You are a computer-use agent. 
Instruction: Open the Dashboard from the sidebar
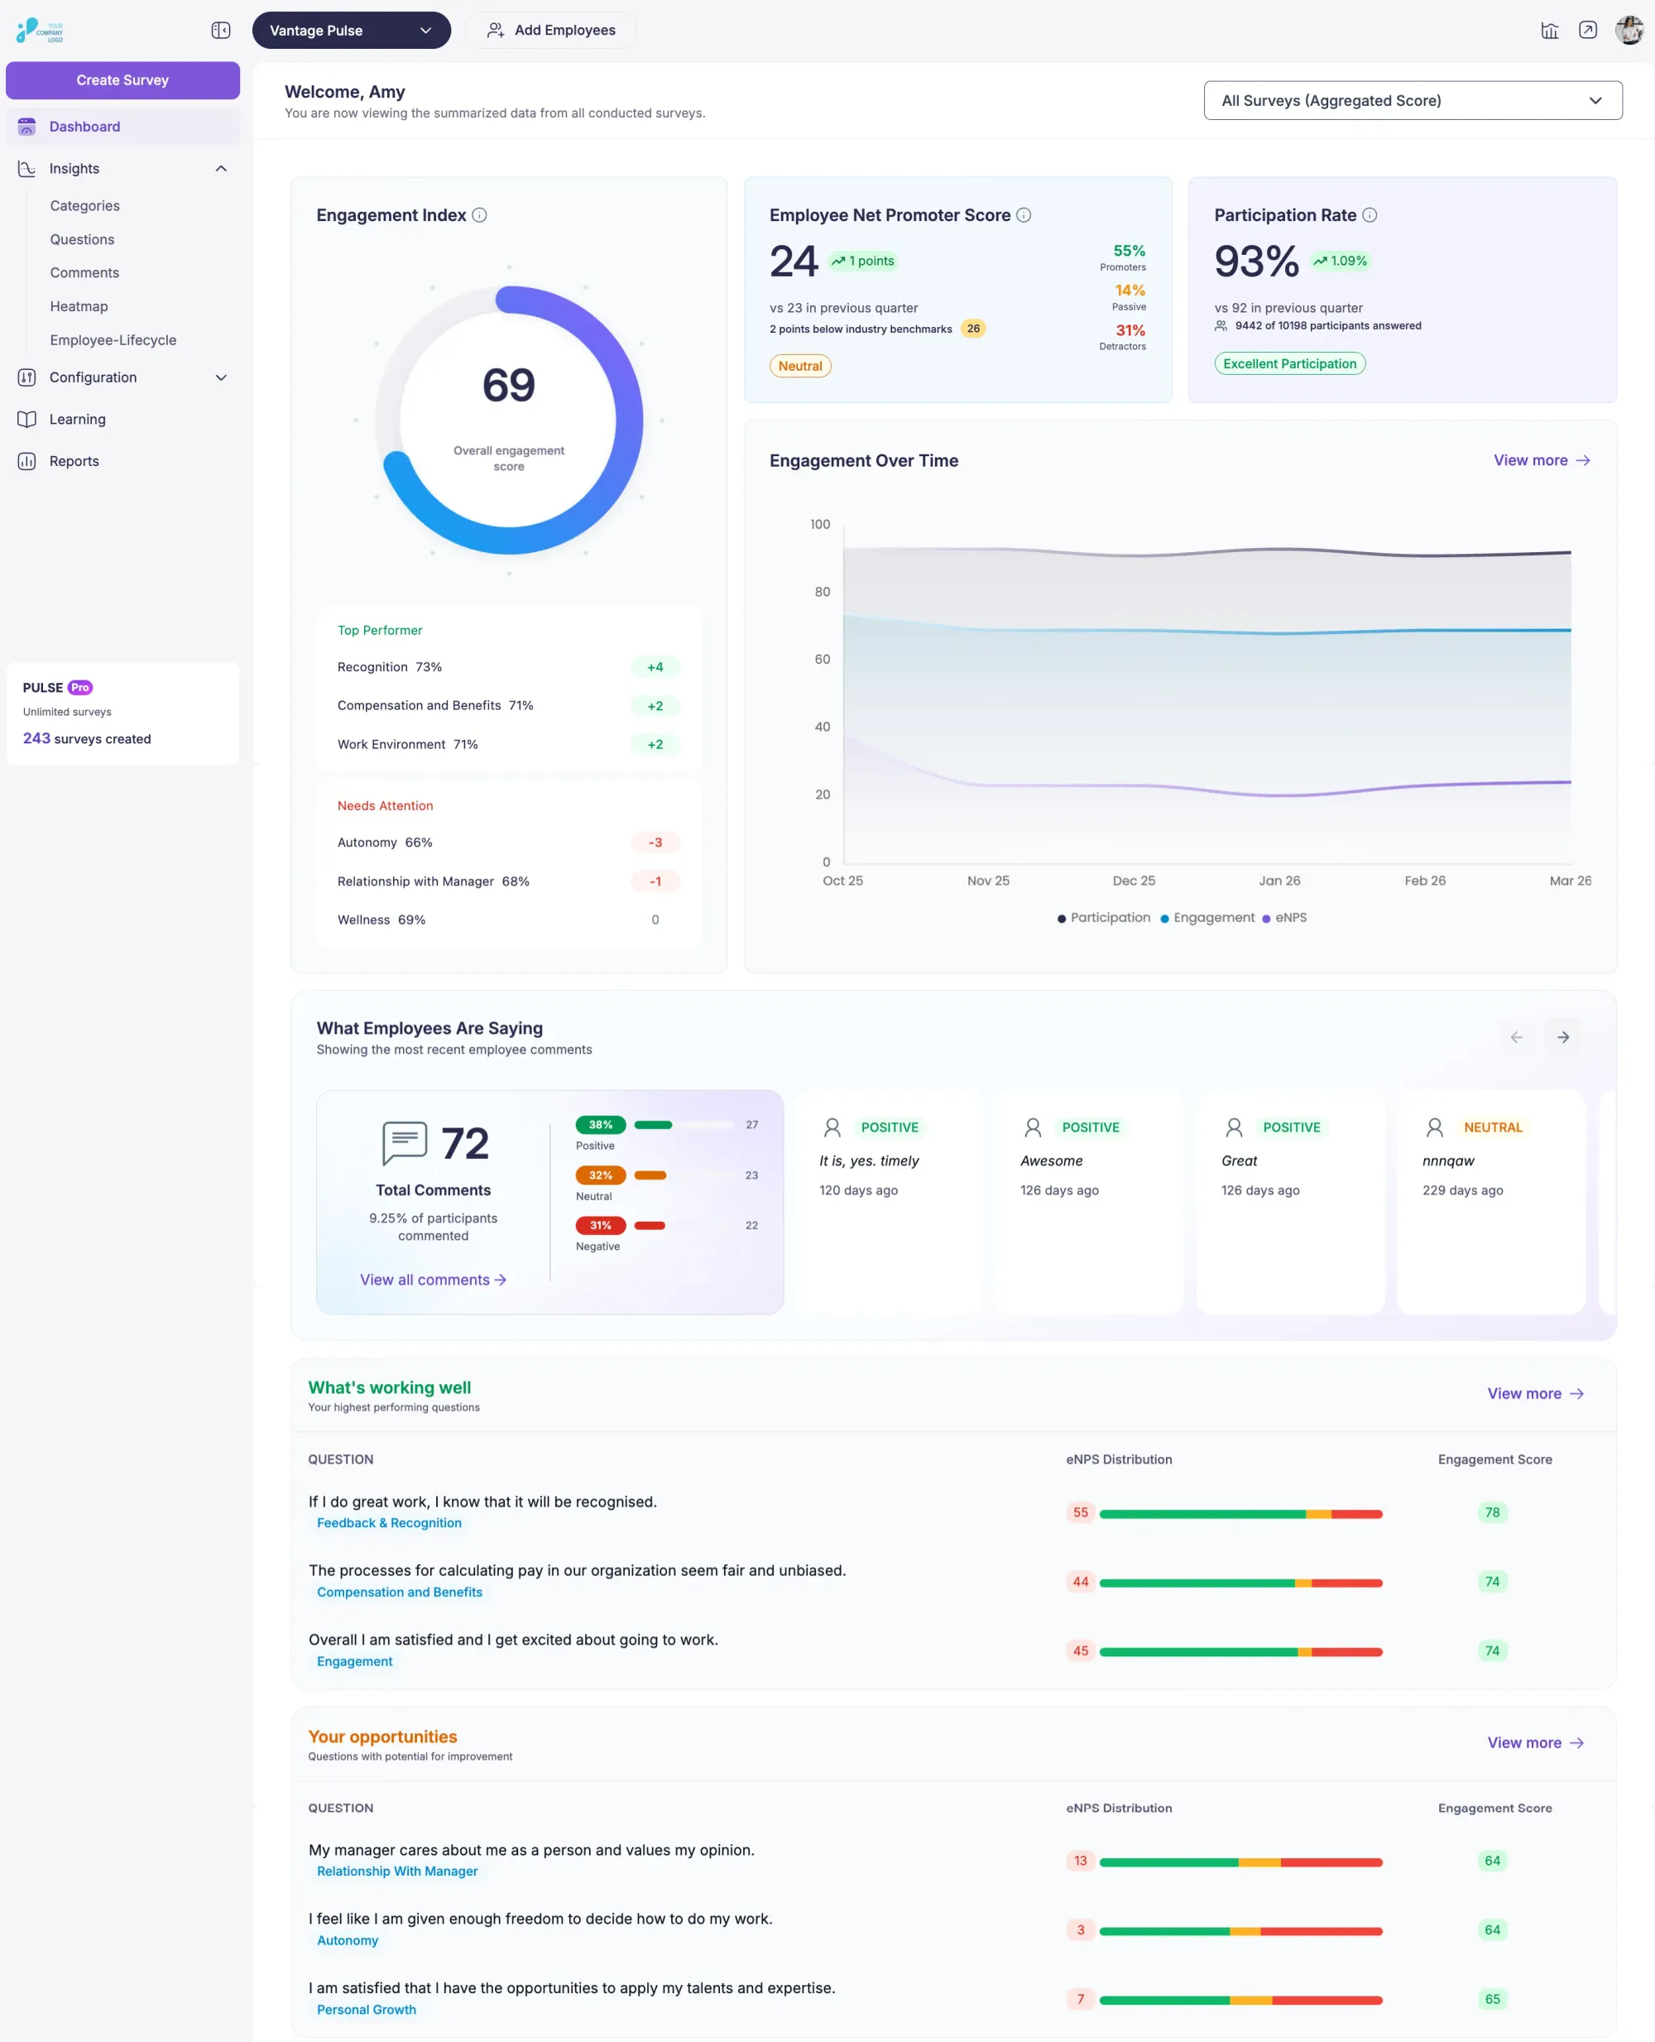pos(85,126)
